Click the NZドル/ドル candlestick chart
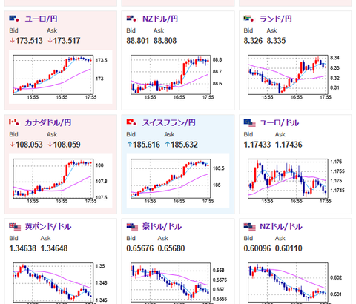This screenshot has height=304, width=356. pyautogui.click(x=295, y=282)
